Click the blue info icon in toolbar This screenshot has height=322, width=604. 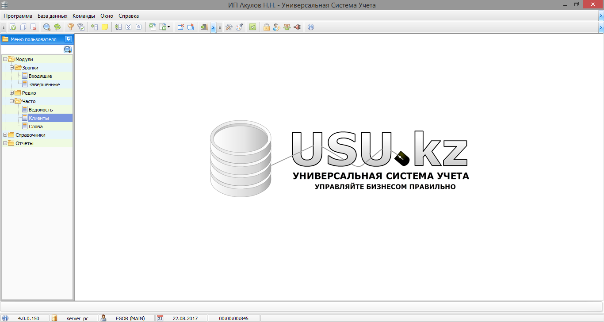(310, 27)
